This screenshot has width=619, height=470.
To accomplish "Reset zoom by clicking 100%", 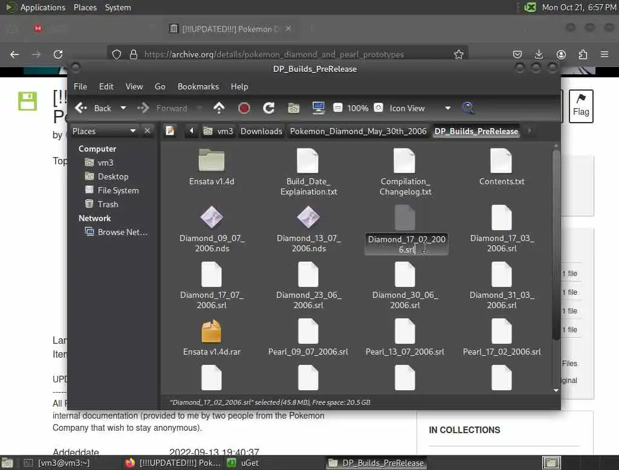I will click(358, 108).
